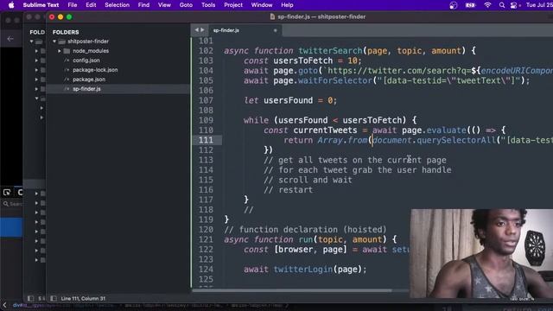Click the currentTweets variable on line 110
Viewport: 553px width, 311px height.
coord(325,130)
